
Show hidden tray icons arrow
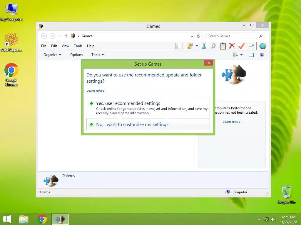pos(259,219)
